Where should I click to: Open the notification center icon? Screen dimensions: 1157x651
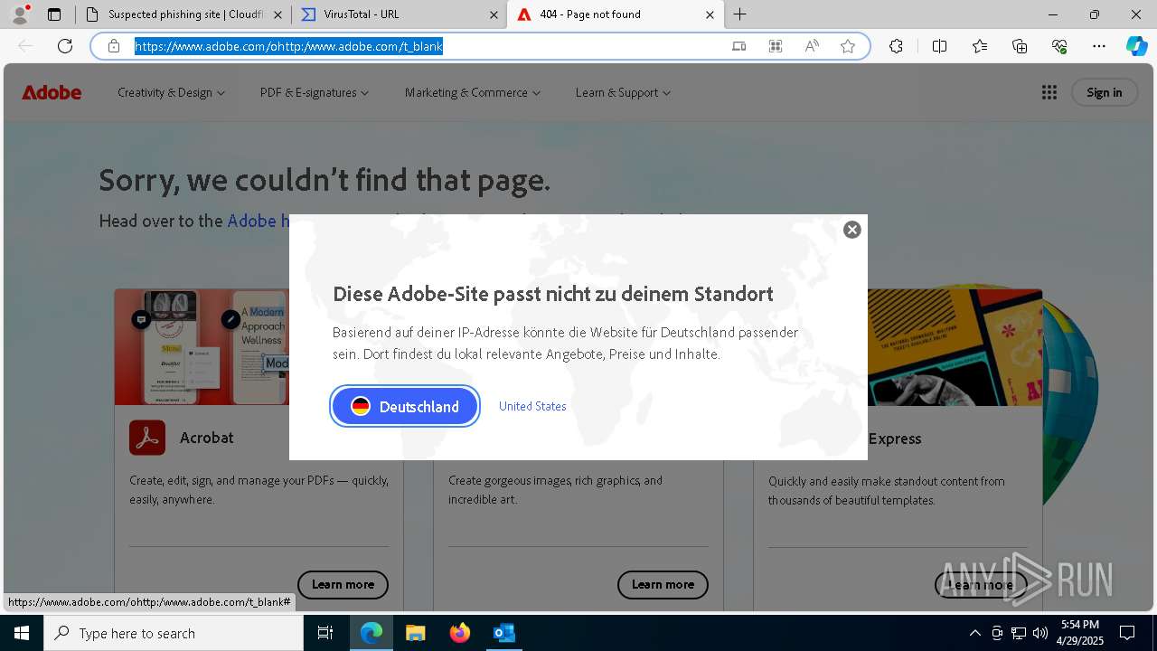pos(1127,633)
